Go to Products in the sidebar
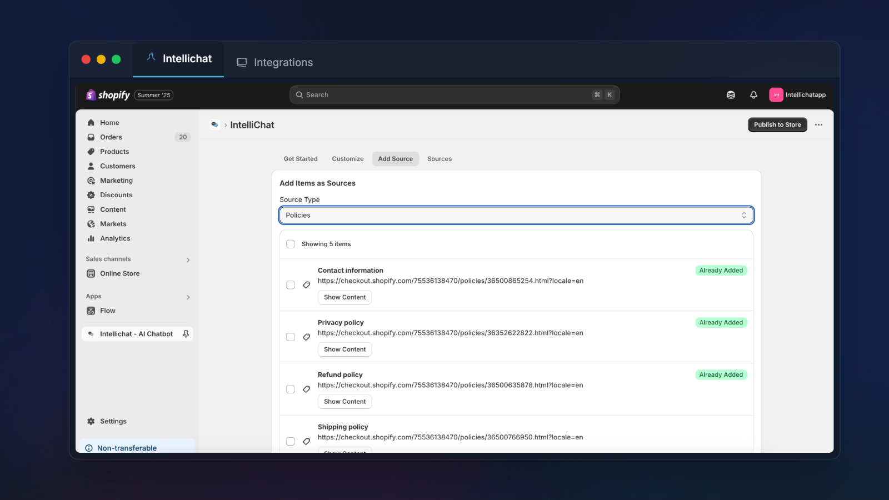The width and height of the screenshot is (889, 500). [x=114, y=152]
